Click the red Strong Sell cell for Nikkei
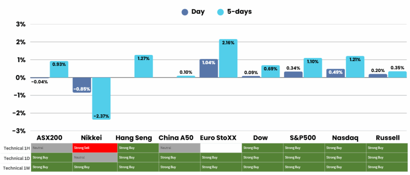The width and height of the screenshot is (410, 175). 94,148
